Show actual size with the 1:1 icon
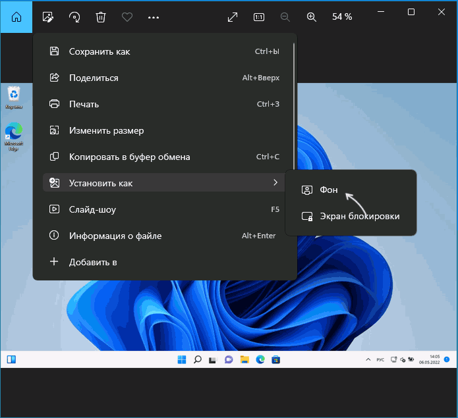Screen dimensions: 458x418 (x=259, y=16)
